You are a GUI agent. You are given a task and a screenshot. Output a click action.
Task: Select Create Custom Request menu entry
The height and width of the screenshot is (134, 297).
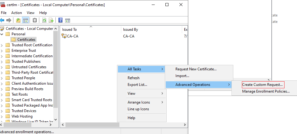point(263,85)
